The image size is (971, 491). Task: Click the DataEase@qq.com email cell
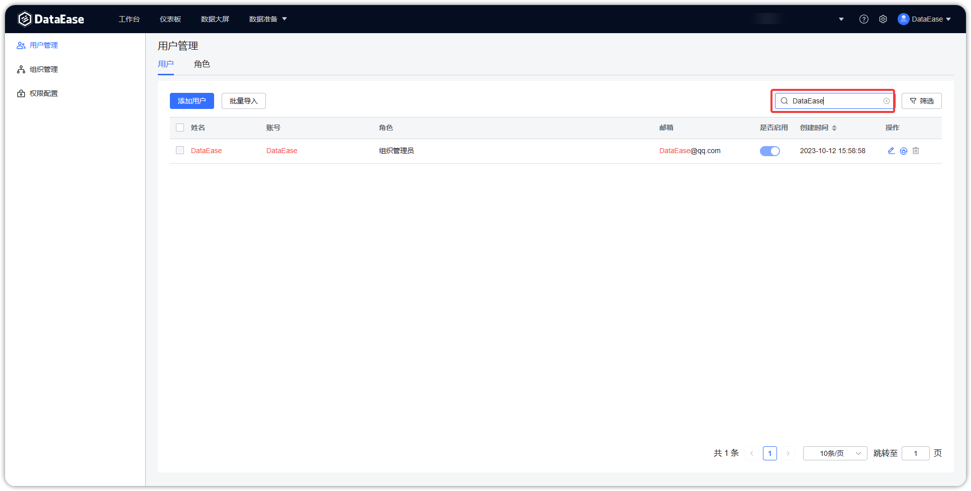tap(690, 151)
